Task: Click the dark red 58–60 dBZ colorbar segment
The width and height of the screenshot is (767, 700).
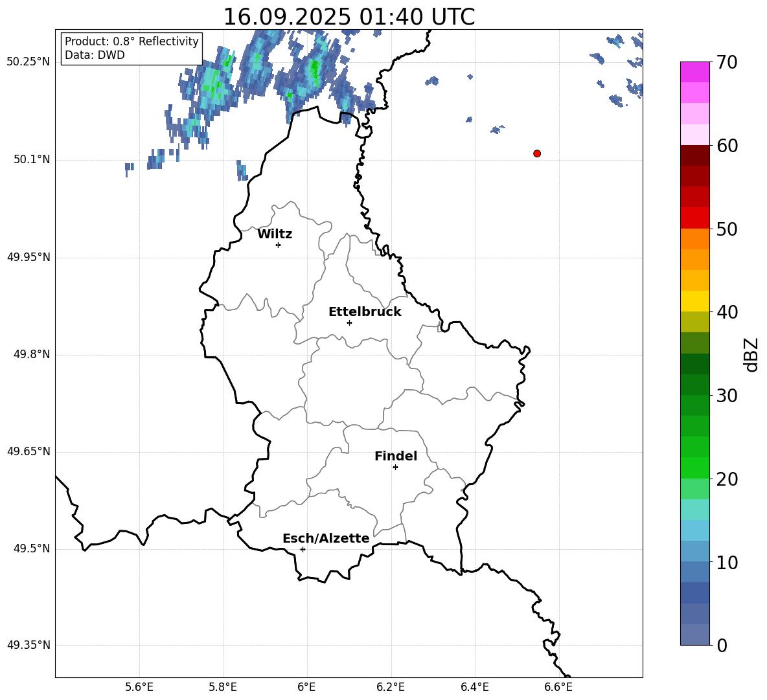Action: [x=694, y=155]
